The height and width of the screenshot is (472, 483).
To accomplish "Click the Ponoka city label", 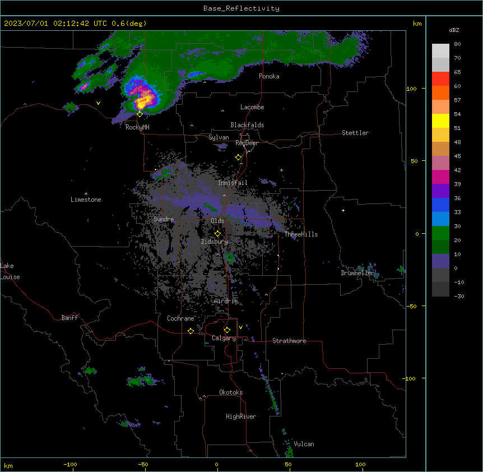I will click(269, 76).
